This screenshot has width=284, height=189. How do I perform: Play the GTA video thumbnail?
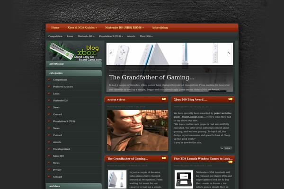coord(137,130)
